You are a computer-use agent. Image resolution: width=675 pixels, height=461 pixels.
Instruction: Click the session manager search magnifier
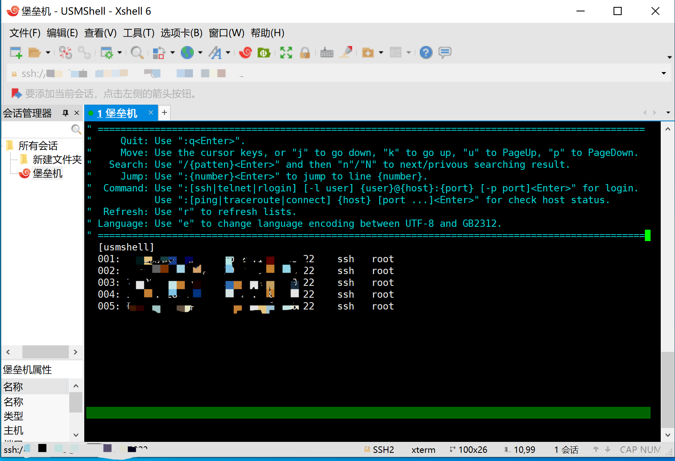click(x=76, y=129)
